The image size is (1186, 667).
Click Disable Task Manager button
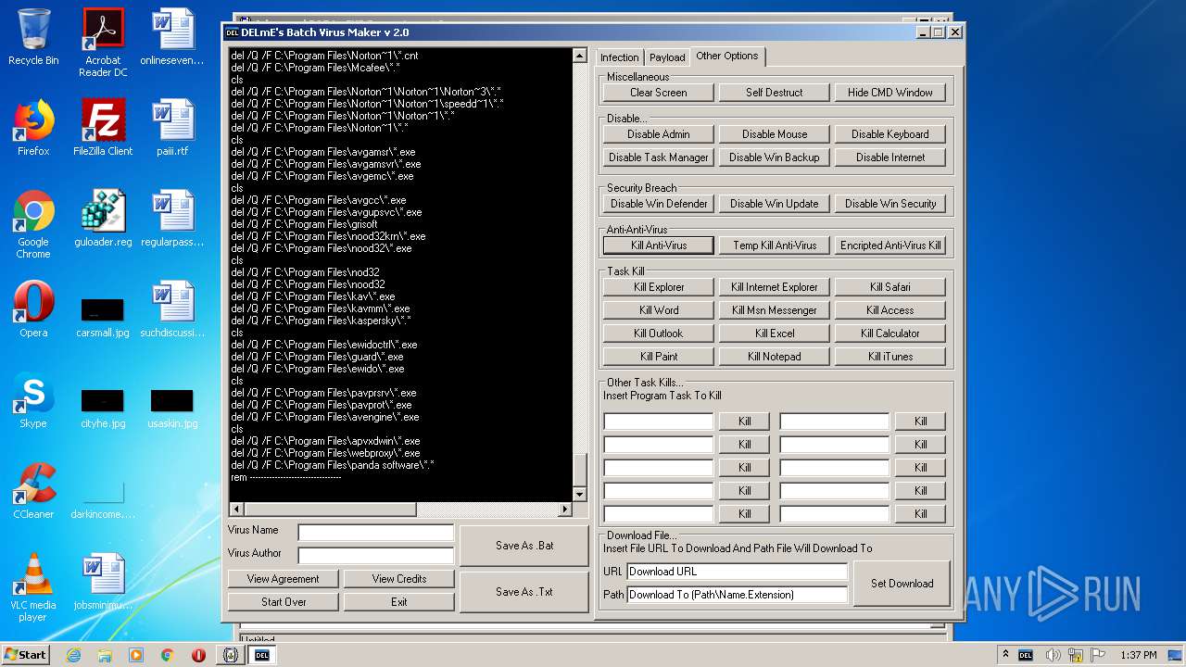[x=659, y=157]
